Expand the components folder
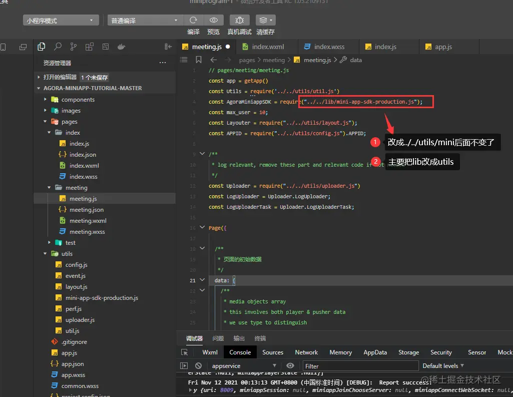Screen dimensions: 513x397 [x=45, y=99]
